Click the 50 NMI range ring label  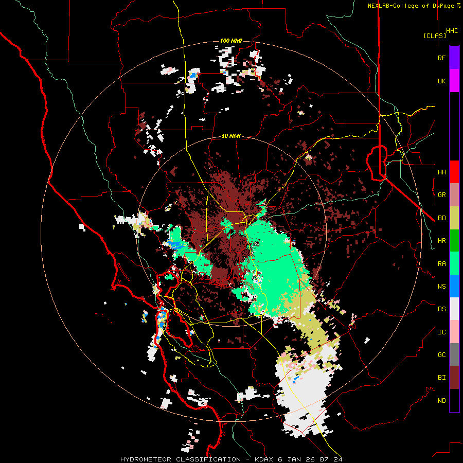click(x=231, y=136)
